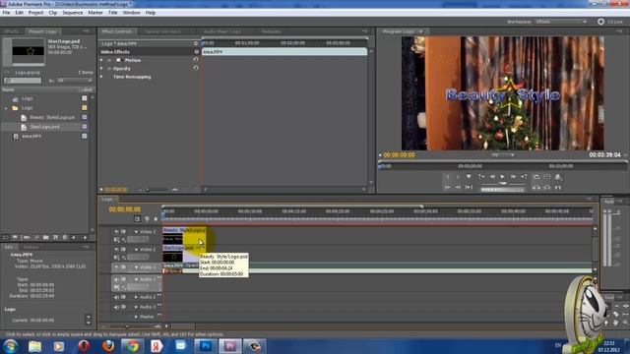Toggle Video 2 track output eye

pyautogui.click(x=116, y=249)
